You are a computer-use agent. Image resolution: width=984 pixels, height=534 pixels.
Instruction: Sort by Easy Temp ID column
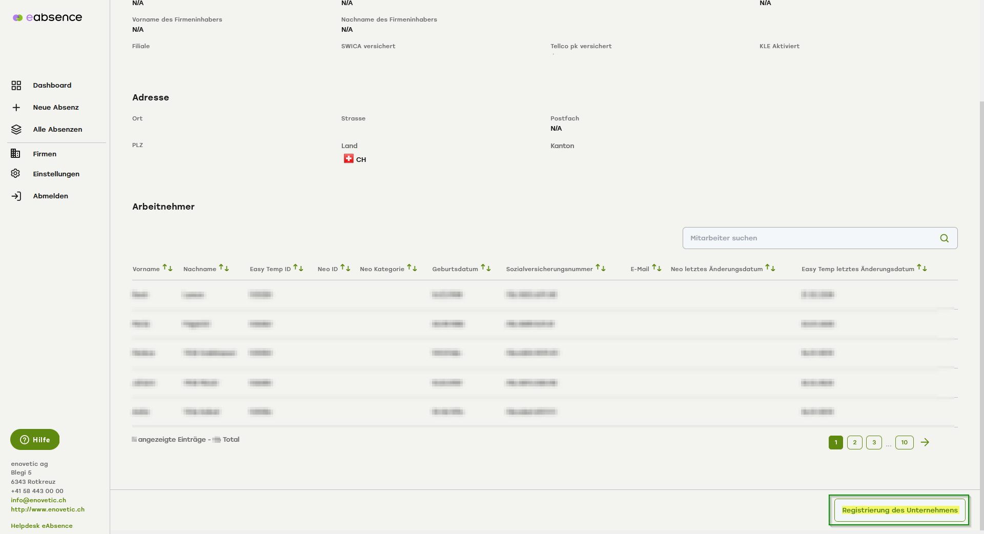(x=298, y=268)
